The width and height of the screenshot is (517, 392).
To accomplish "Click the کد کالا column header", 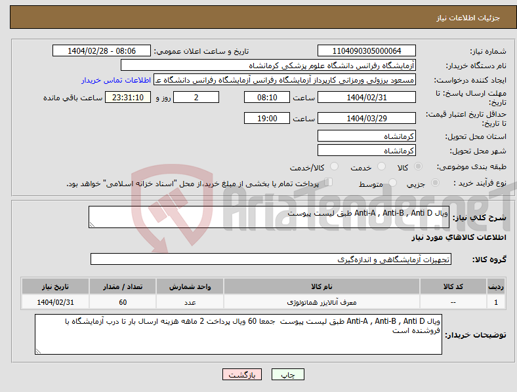I will (453, 286).
